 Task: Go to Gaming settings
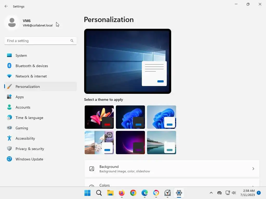tap(41, 128)
